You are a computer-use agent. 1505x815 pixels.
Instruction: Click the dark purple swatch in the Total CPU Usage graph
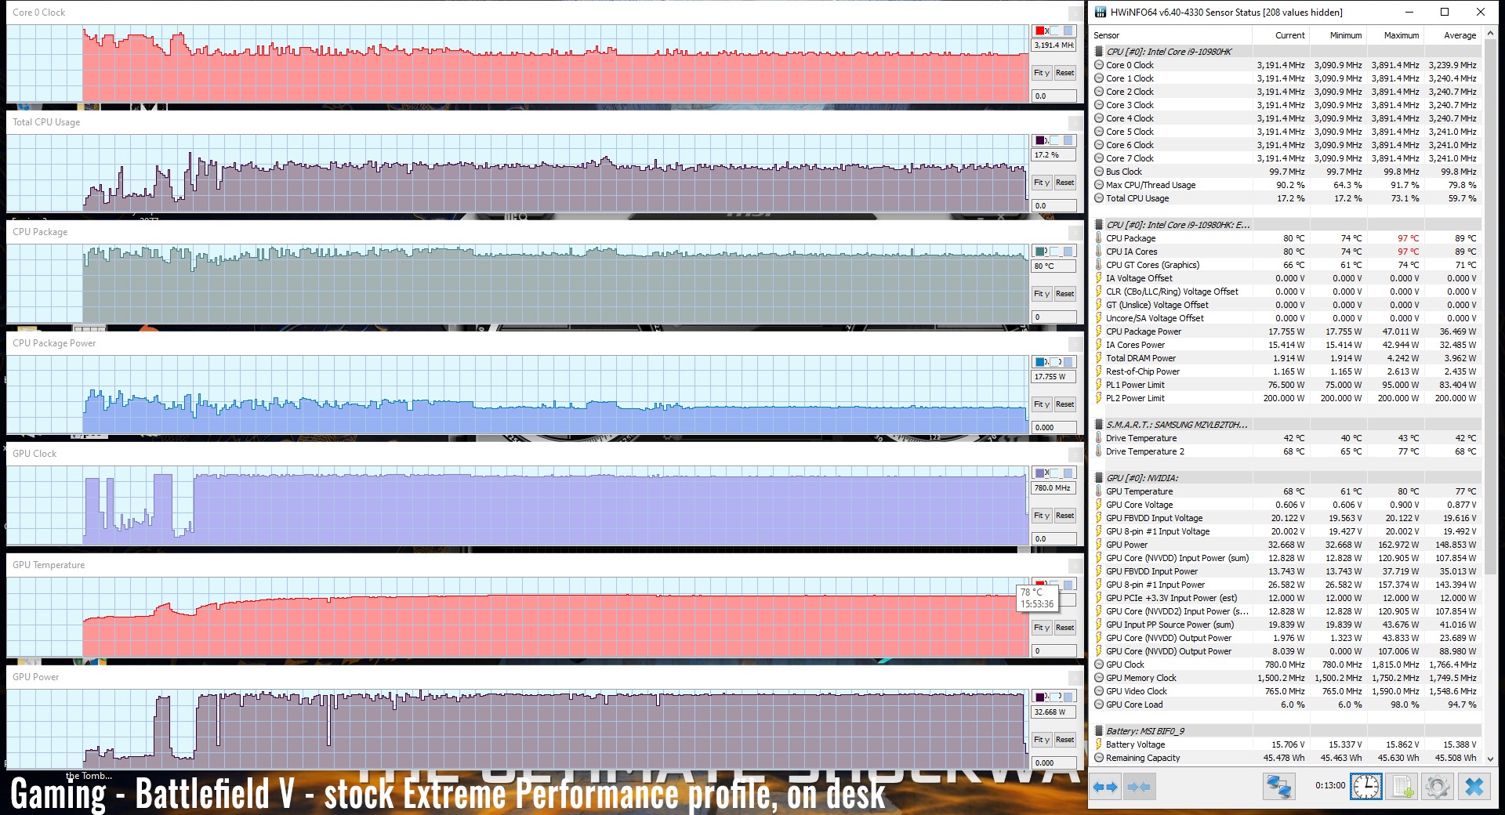(x=1040, y=140)
